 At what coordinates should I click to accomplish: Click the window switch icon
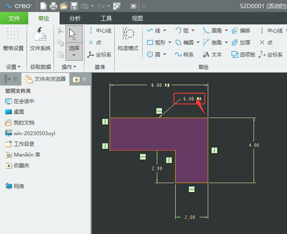pos(117,6)
